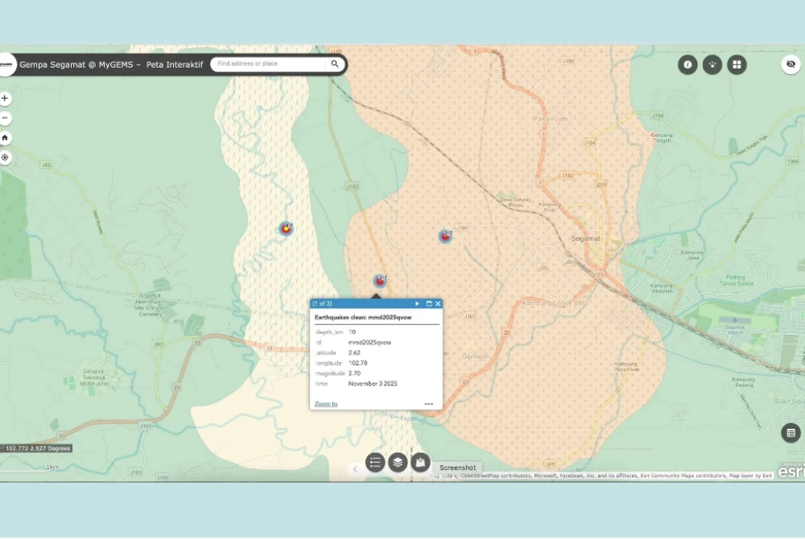Viewport: 805px width, 539px height.
Task: Click the share icon near the top right
Action: pyautogui.click(x=712, y=64)
